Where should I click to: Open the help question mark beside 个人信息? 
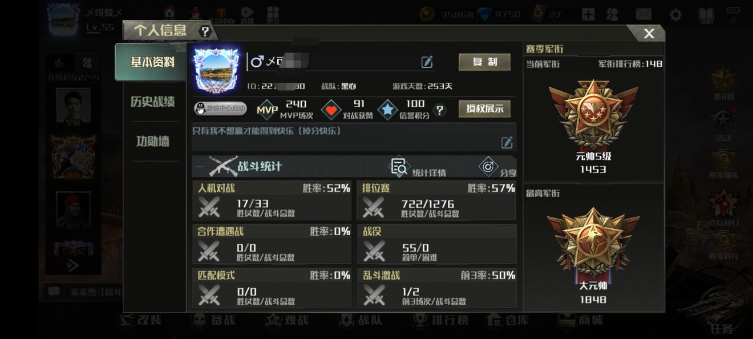205,31
